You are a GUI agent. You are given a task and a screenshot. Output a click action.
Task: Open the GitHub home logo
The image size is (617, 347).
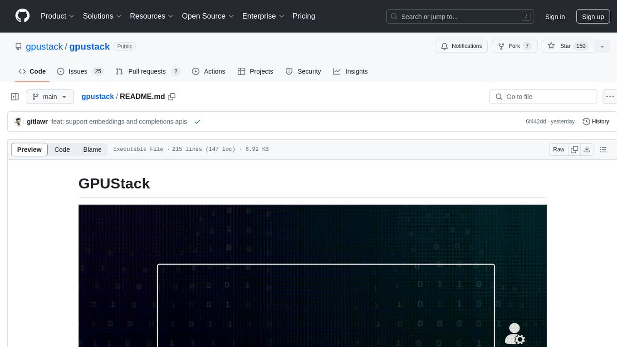(x=23, y=16)
